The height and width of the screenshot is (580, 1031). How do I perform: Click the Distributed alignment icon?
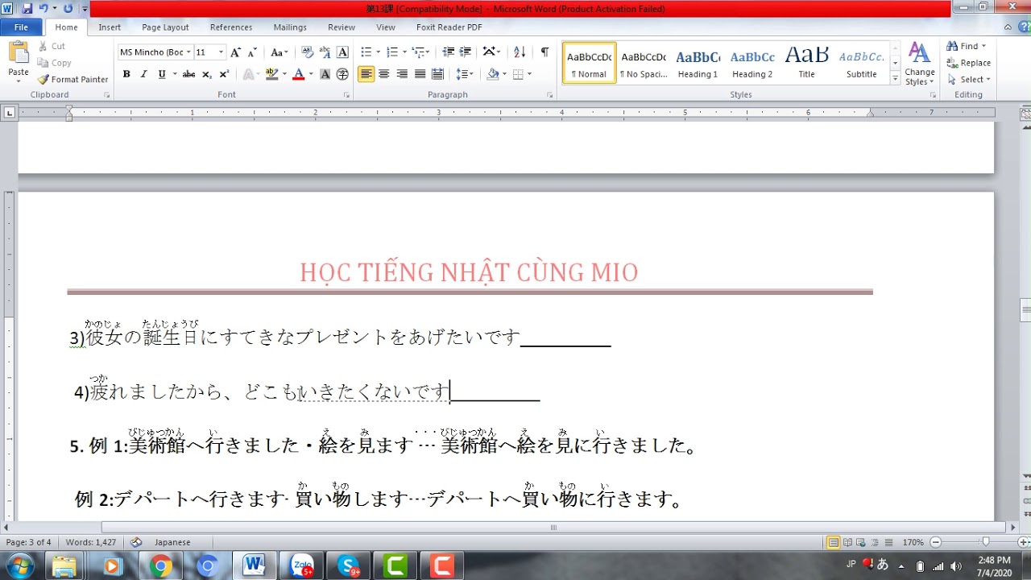(x=437, y=74)
